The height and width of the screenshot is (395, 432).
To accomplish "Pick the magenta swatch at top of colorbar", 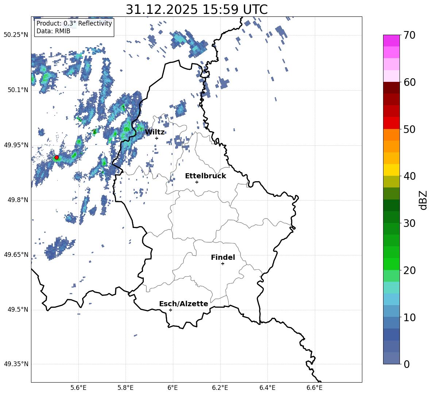I will (391, 41).
